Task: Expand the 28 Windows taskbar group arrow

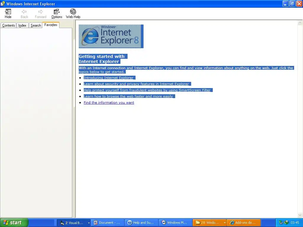Action: pyautogui.click(x=225, y=223)
